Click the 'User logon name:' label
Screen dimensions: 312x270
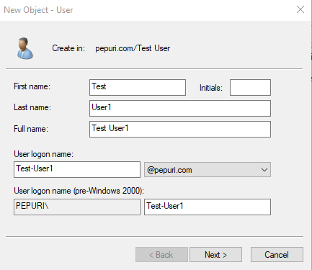click(x=43, y=154)
